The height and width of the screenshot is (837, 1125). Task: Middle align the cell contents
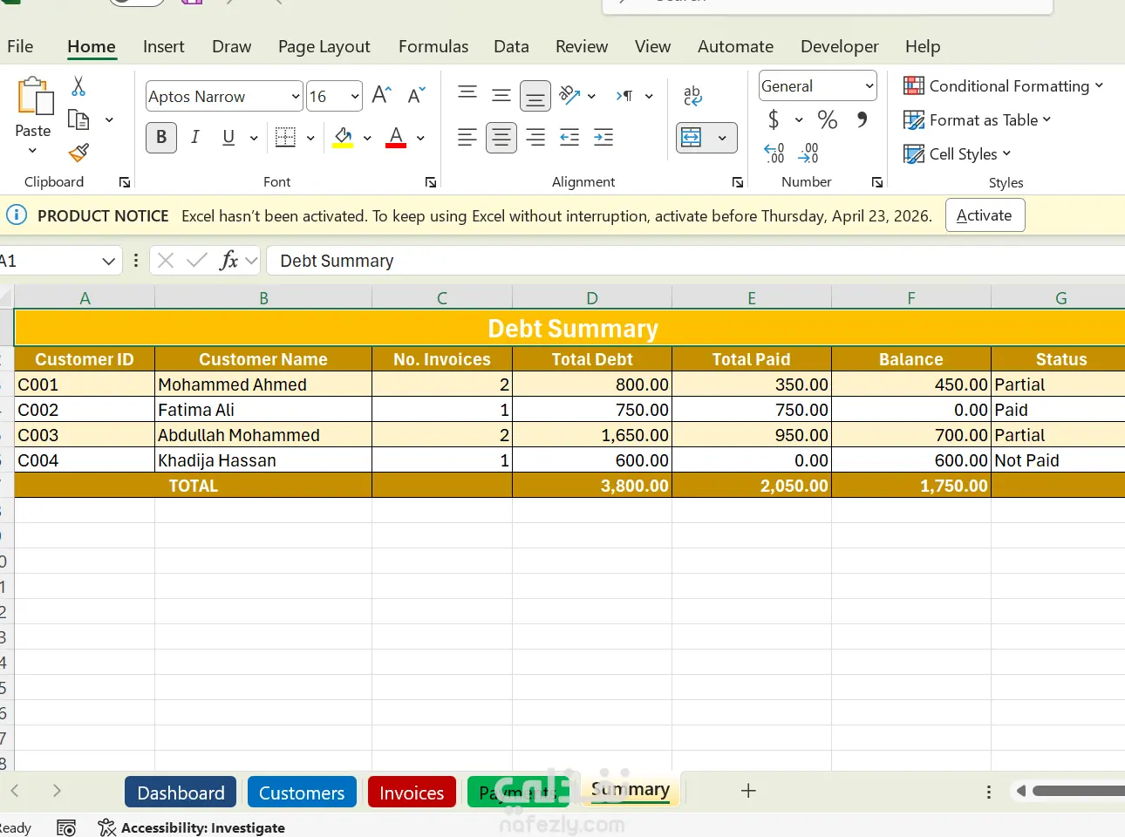tap(501, 95)
